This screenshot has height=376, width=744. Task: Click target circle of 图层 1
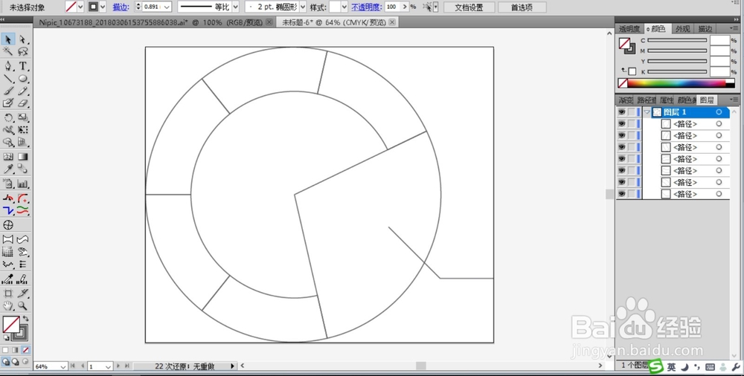[719, 112]
